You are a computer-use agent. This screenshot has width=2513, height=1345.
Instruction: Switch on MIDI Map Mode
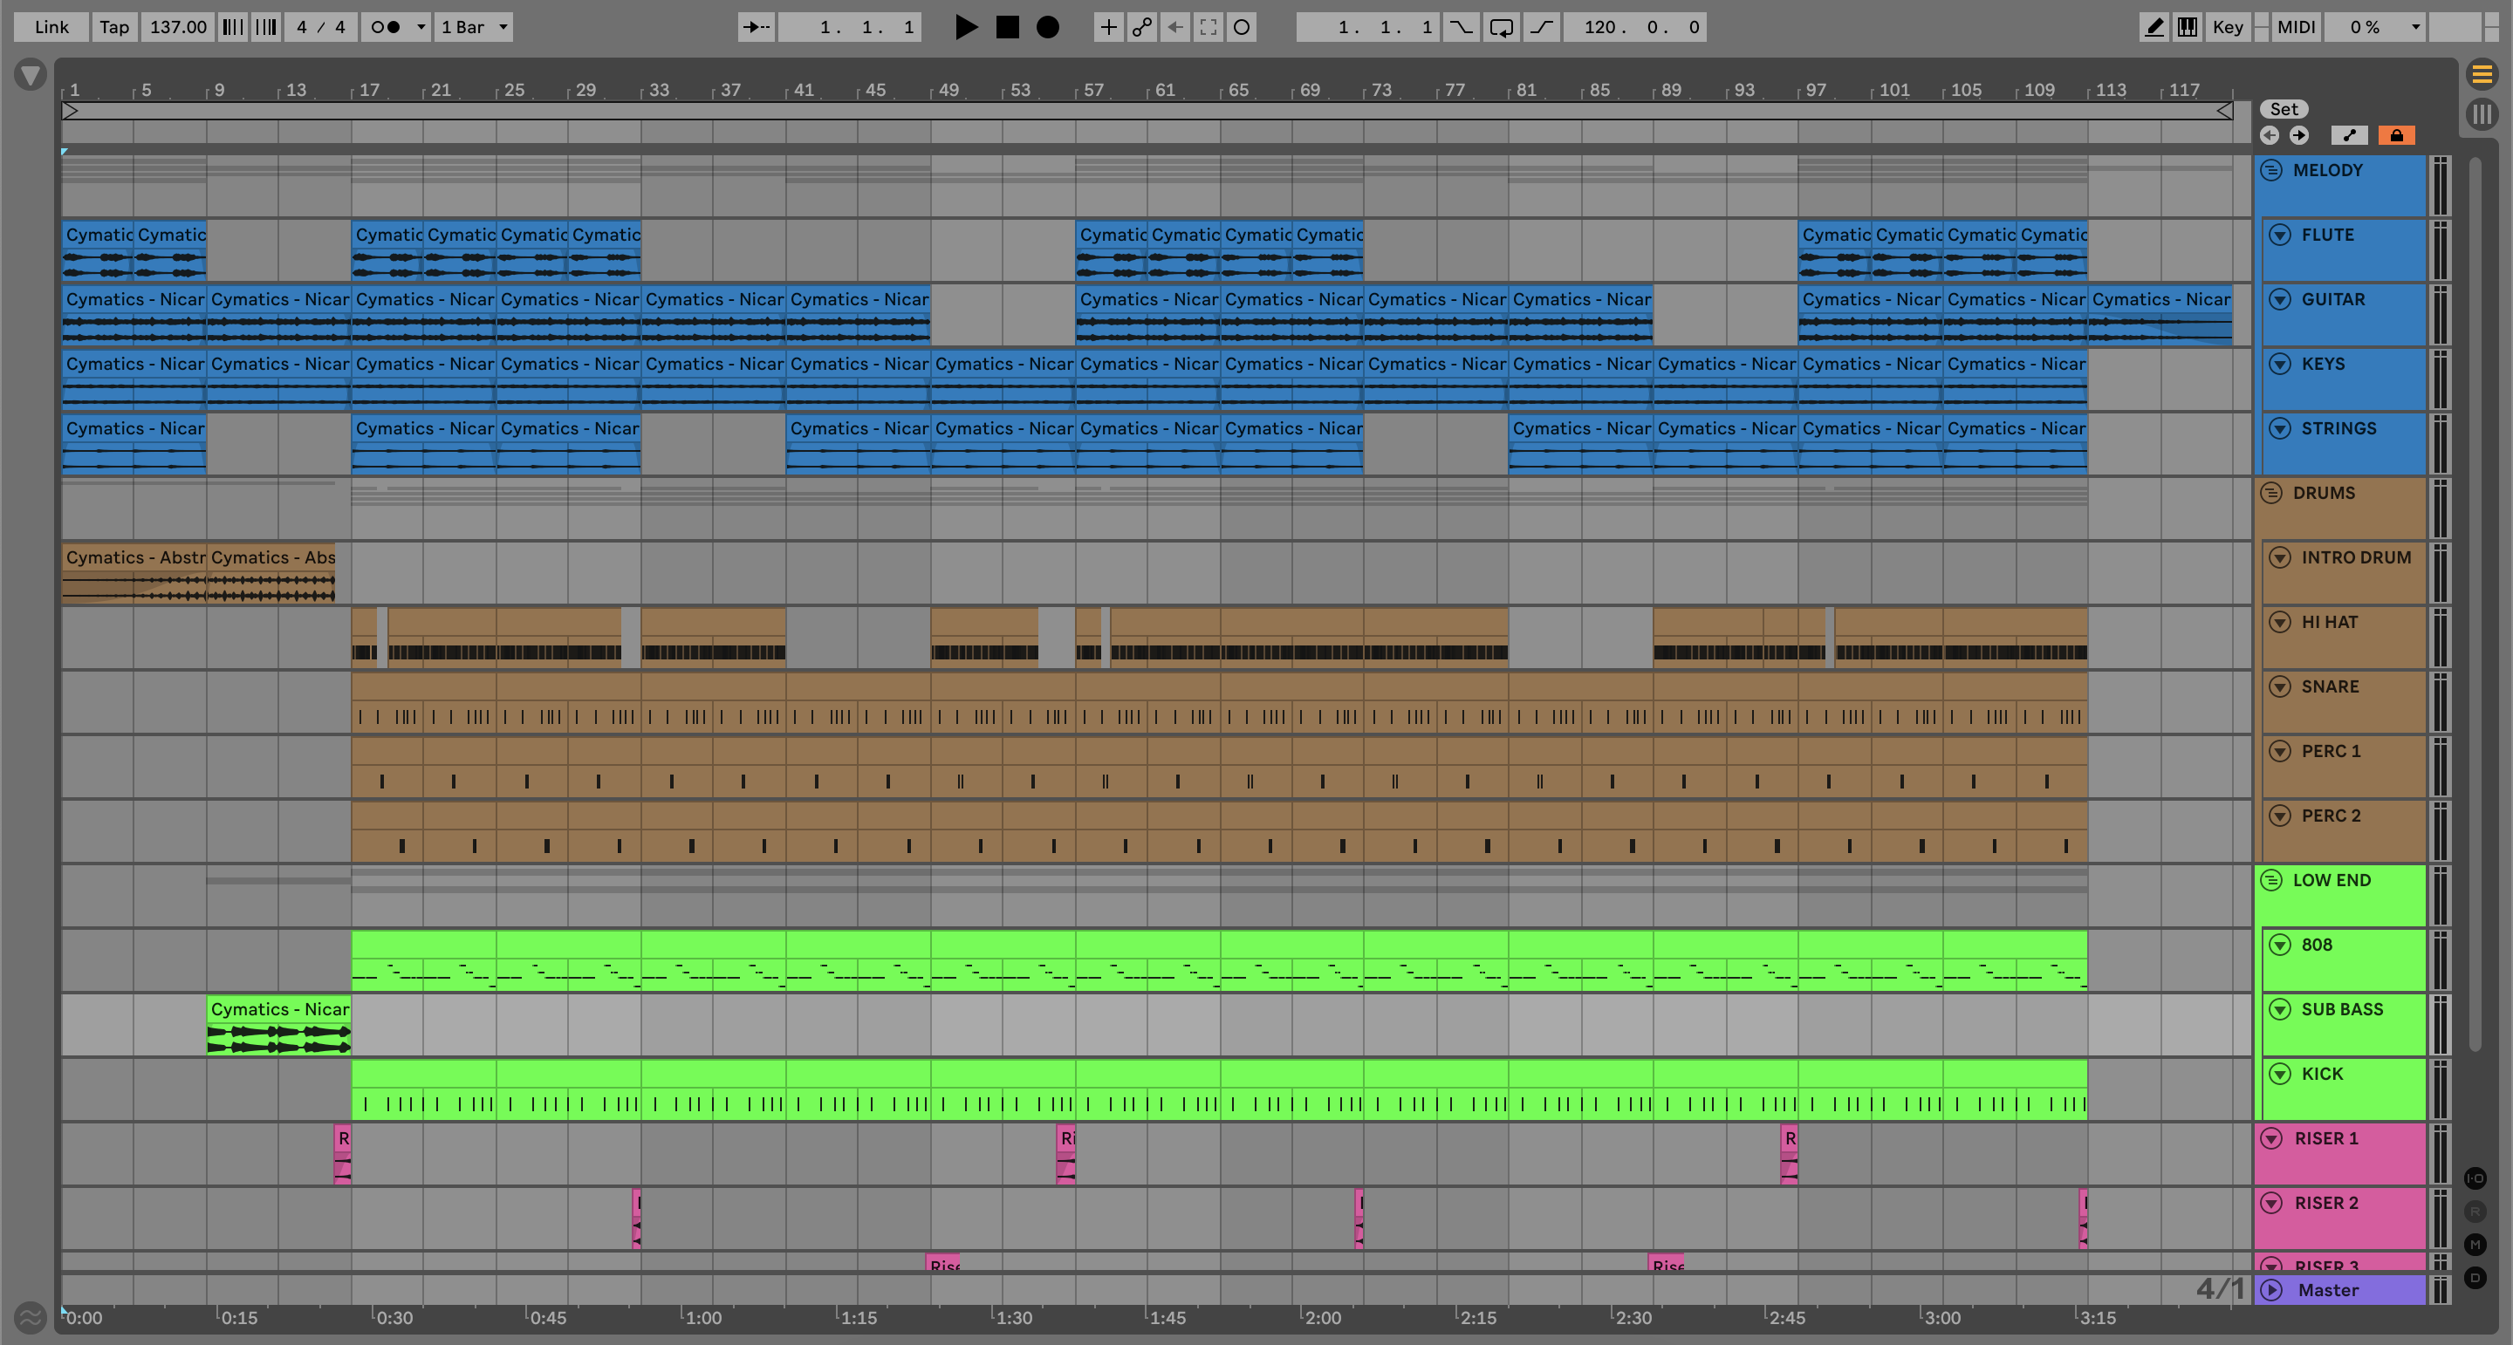point(2296,27)
